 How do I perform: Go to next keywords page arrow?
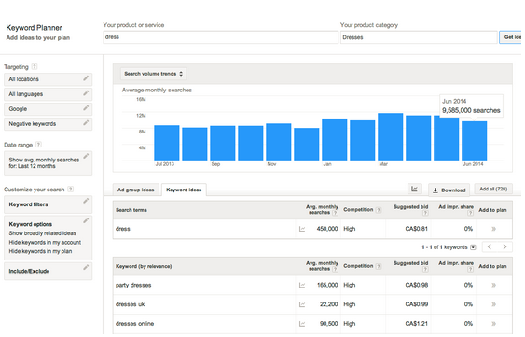pos(504,247)
